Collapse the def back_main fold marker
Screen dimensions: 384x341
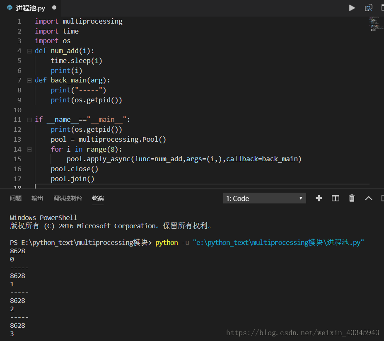click(29, 81)
